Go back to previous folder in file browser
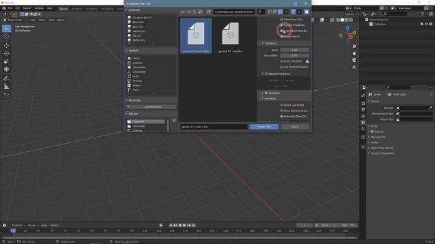 tap(183, 12)
